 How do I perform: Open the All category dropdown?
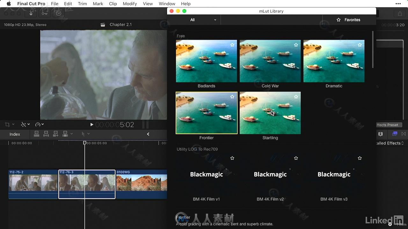(203, 20)
